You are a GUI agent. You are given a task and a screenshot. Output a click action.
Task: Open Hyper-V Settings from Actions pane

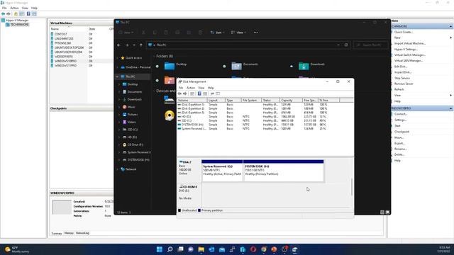pyautogui.click(x=406, y=50)
